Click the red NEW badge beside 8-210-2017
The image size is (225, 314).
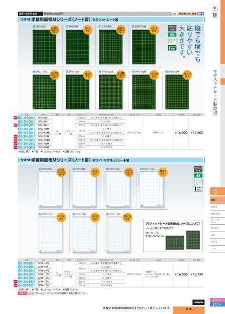pos(16,285)
